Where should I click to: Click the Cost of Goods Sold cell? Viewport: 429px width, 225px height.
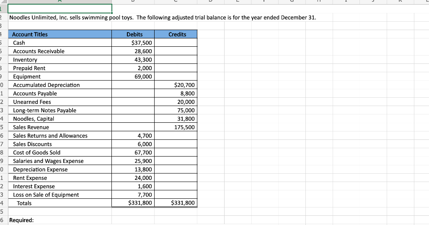point(60,153)
